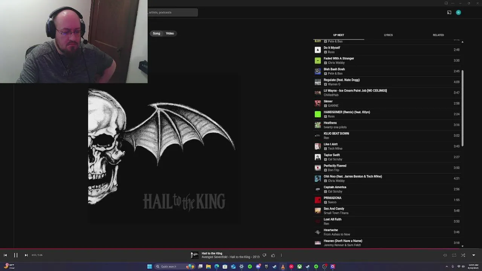Play Ohh Noo by Chris Webby

pos(387,178)
